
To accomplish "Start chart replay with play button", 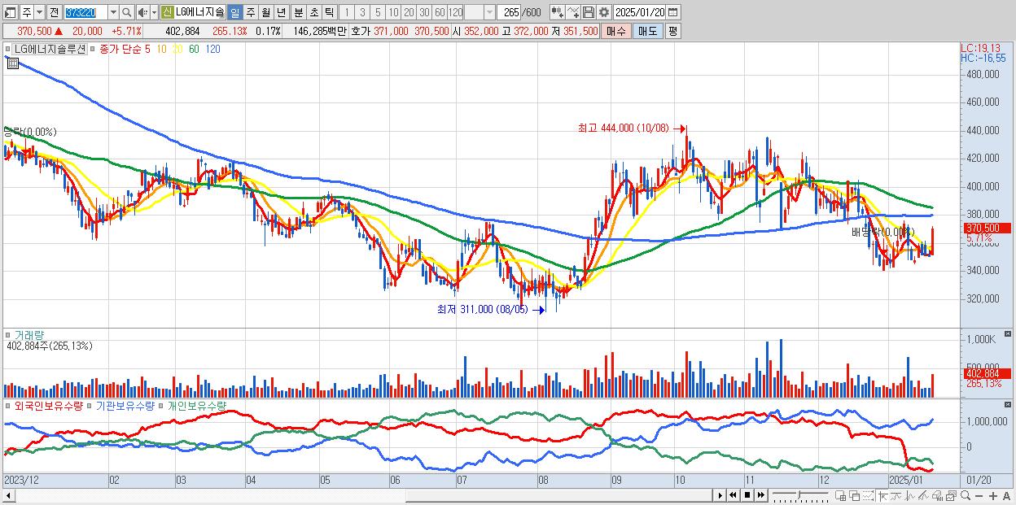I will 720,495.
